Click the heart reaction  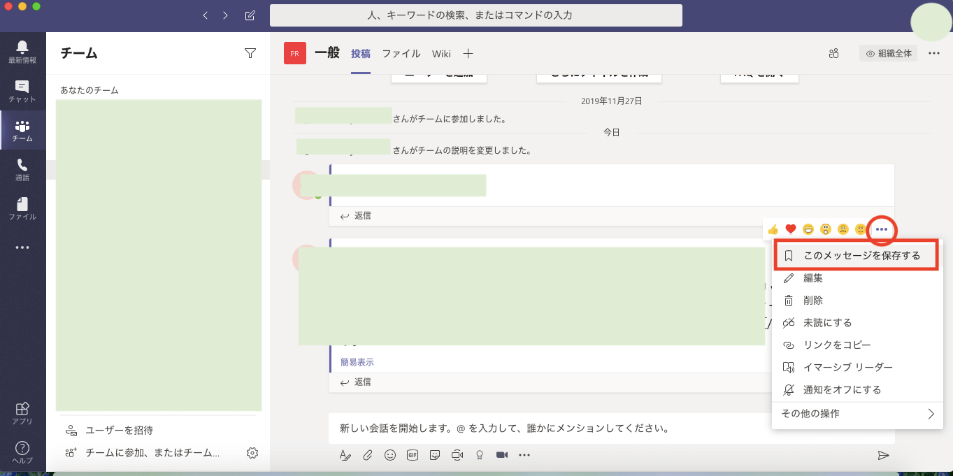(791, 229)
